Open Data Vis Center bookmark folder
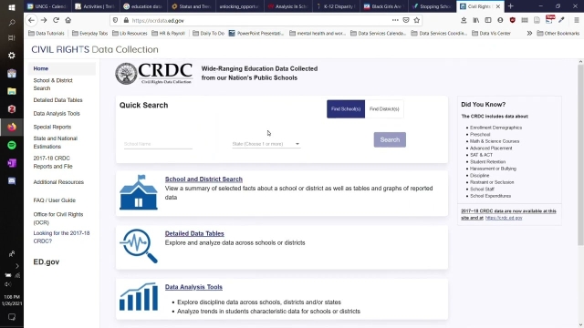Viewport: 584px width, 328px height. click(491, 33)
